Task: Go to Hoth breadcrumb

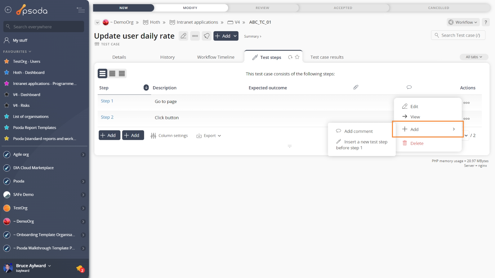Action: [x=152, y=22]
